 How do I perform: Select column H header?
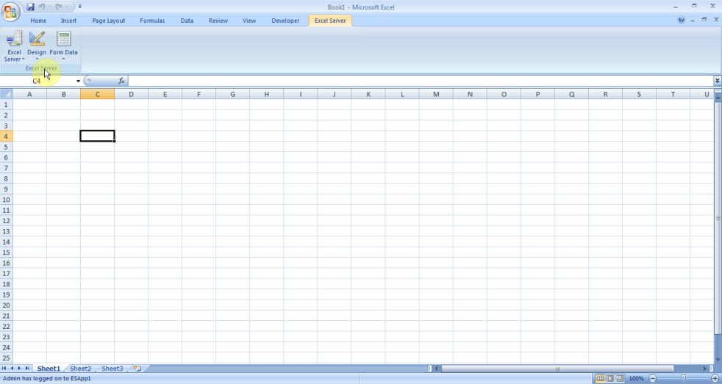pyautogui.click(x=267, y=94)
